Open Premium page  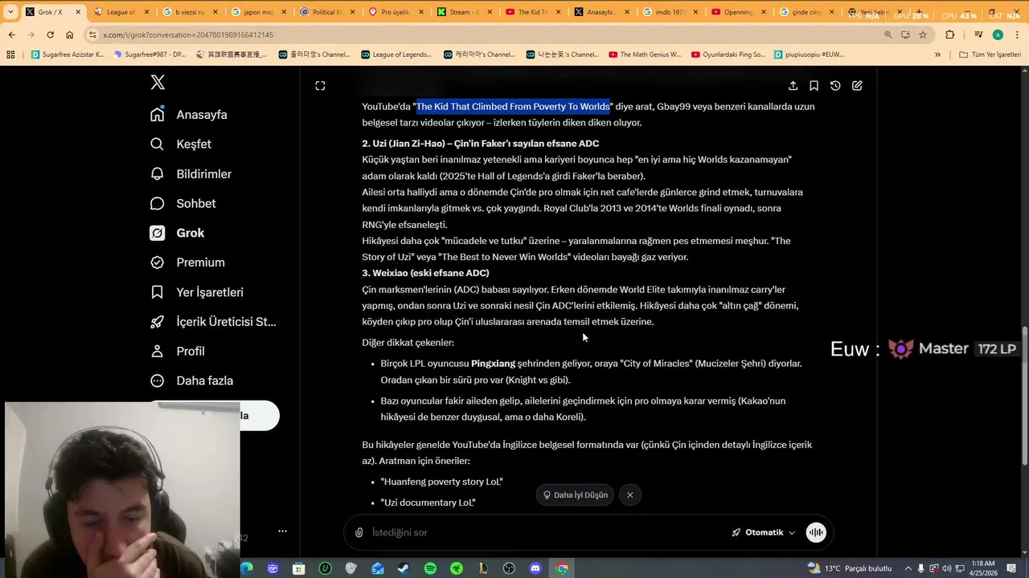point(188,263)
